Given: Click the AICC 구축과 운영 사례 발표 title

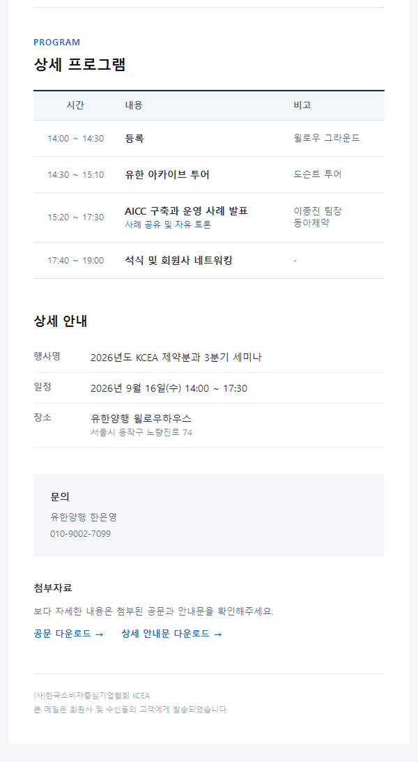Looking at the screenshot, I should coord(186,211).
